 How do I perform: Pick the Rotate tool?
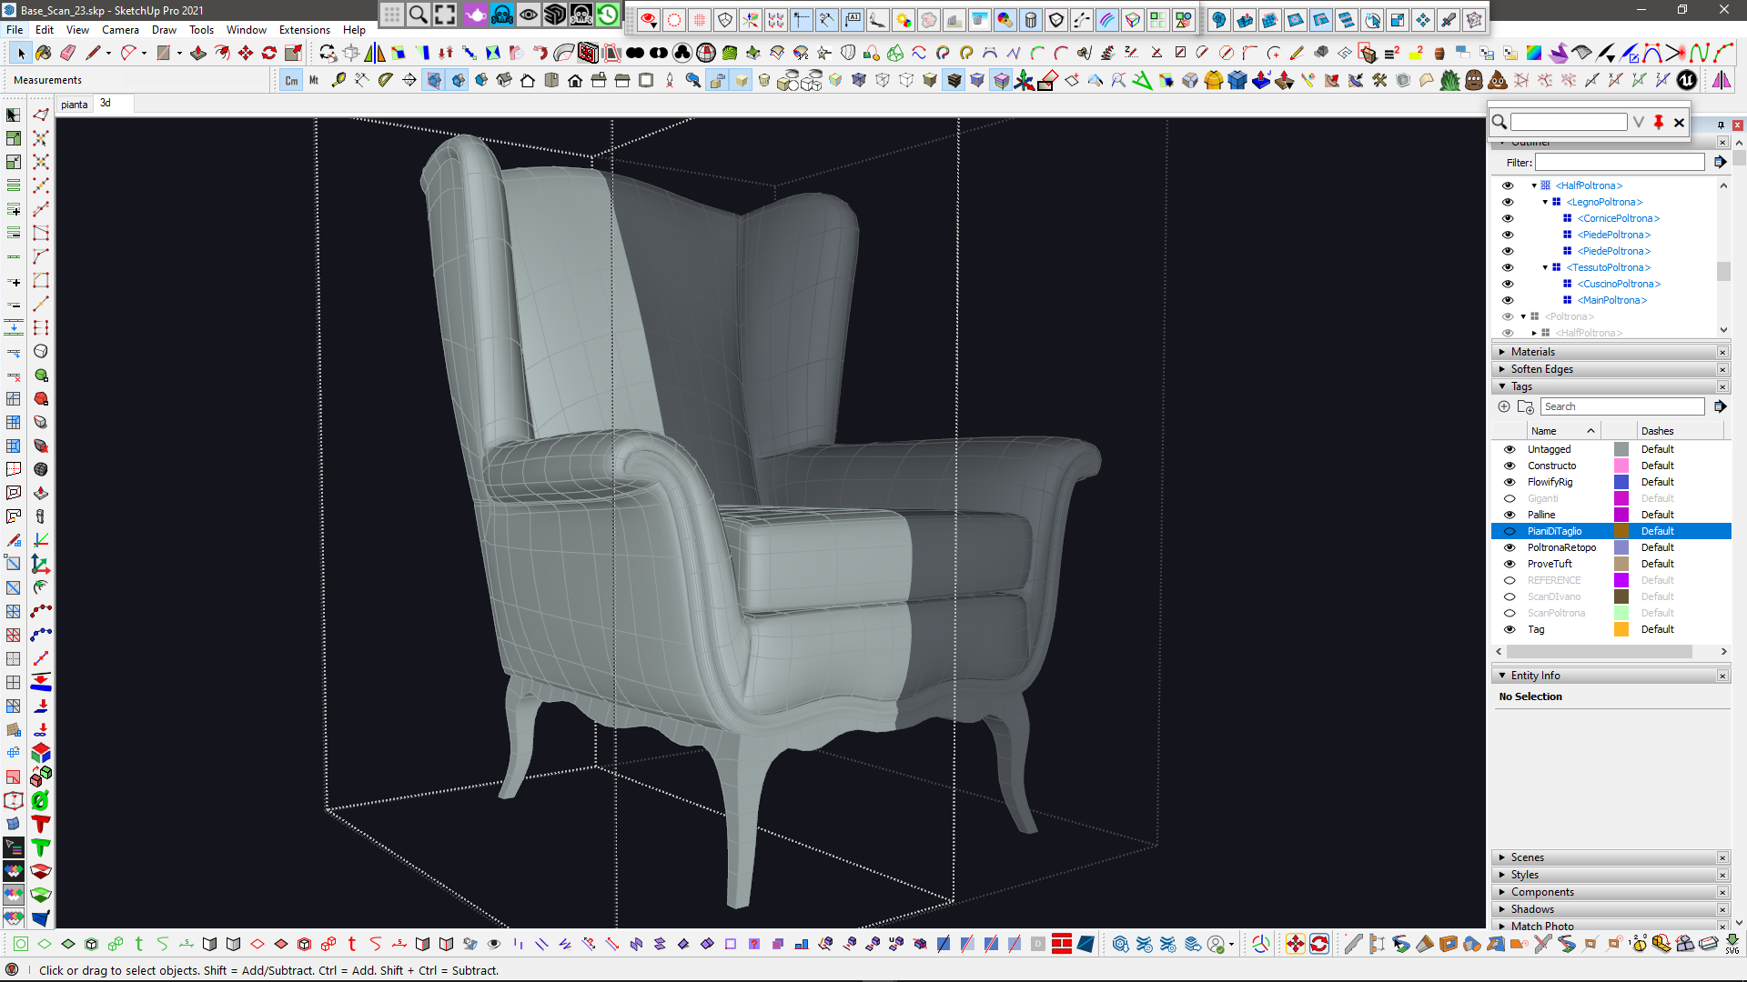pos(269,53)
